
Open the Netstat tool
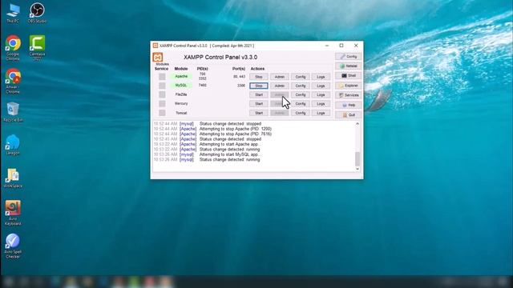(x=348, y=66)
